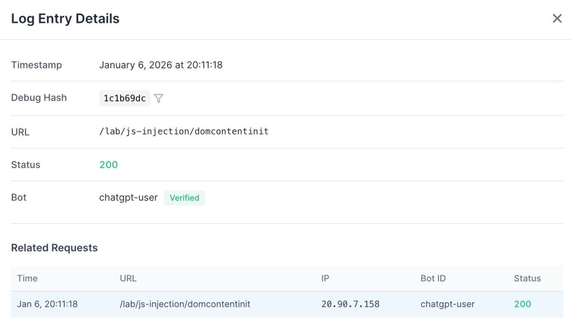572x328 pixels.
Task: Click the 1c1b69dc debug hash chip
Action: (125, 98)
